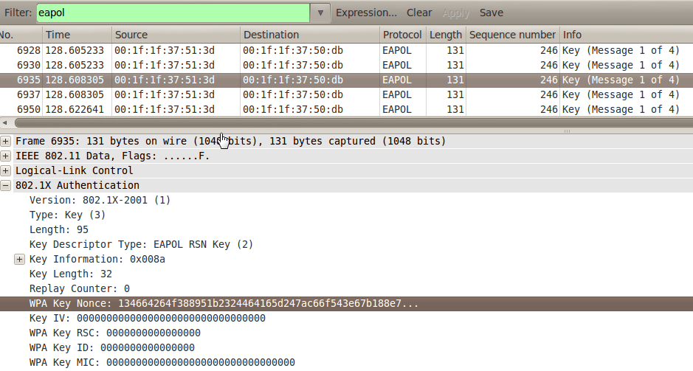This screenshot has height=371, width=693.
Task: Select the WPA Key Nonce field
Action: point(347,303)
